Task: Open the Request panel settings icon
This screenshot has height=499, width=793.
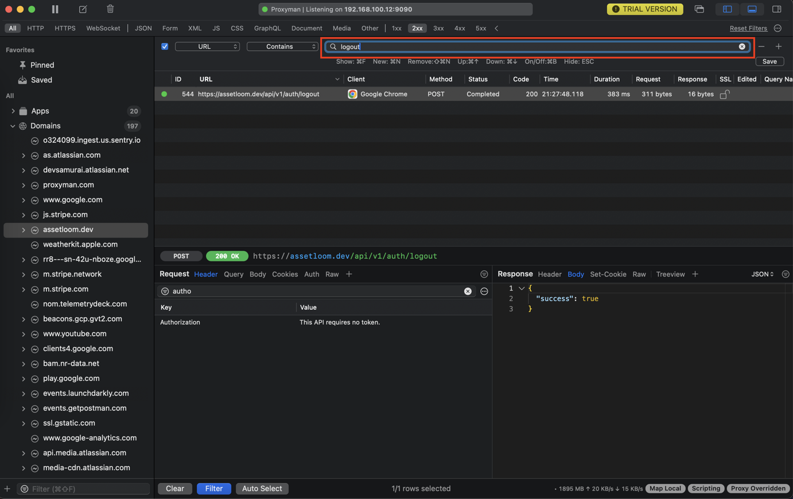Action: tap(484, 274)
